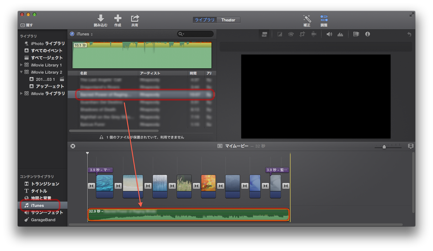
Task: Open 地図と背景 in the content library
Action: tap(38, 198)
